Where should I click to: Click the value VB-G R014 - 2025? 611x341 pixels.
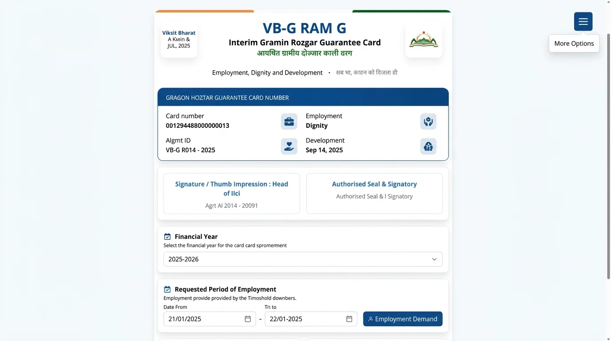click(190, 150)
